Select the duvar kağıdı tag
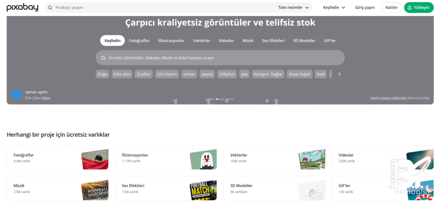Viewport: 440px width, 205px height. [299, 74]
